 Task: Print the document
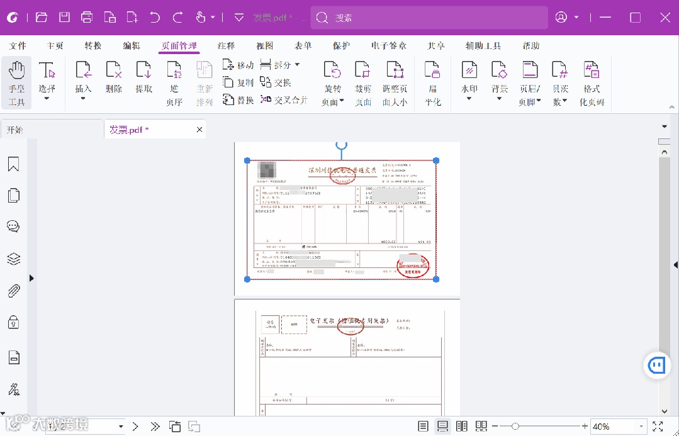tap(87, 18)
